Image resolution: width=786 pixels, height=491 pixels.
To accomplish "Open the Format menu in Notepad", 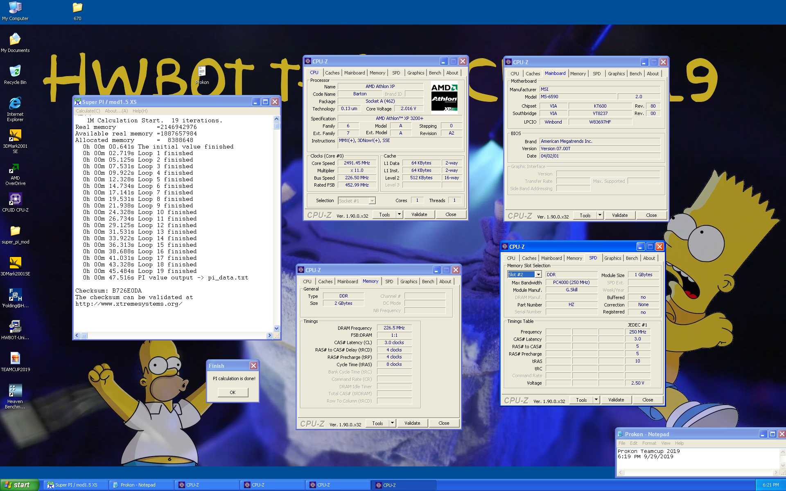I will (x=649, y=443).
